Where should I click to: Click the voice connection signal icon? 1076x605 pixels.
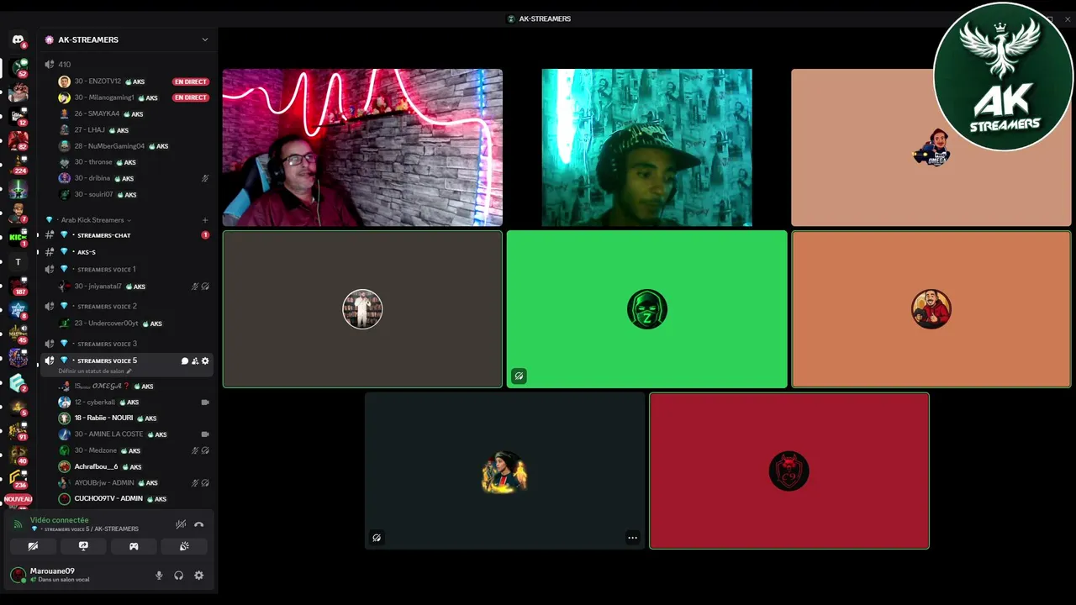[x=18, y=524]
